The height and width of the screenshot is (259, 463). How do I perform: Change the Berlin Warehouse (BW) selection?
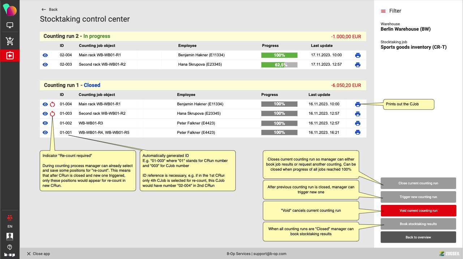click(x=405, y=29)
